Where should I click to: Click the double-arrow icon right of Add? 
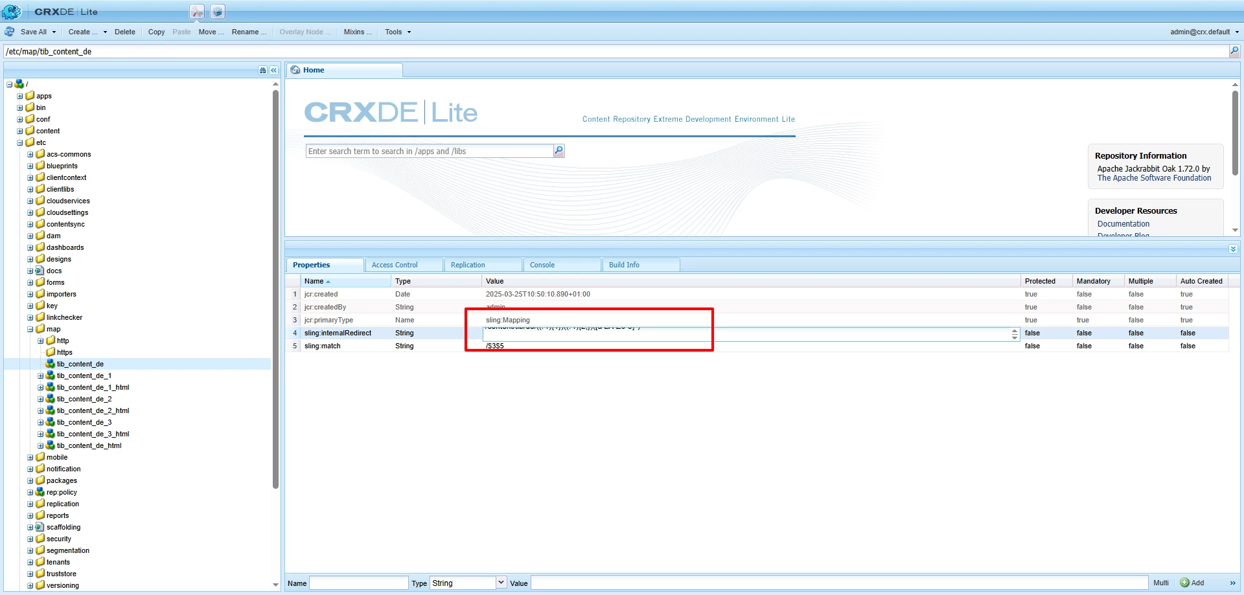[1232, 583]
